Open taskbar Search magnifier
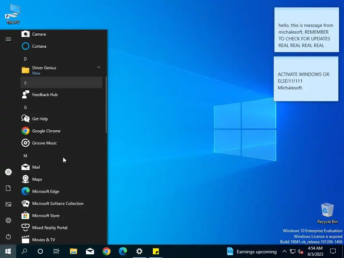 pyautogui.click(x=24, y=251)
